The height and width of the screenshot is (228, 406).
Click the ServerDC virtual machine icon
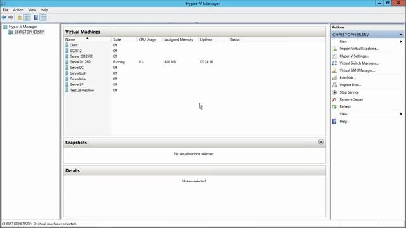tap(67, 68)
